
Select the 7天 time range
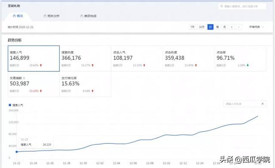[192, 27]
